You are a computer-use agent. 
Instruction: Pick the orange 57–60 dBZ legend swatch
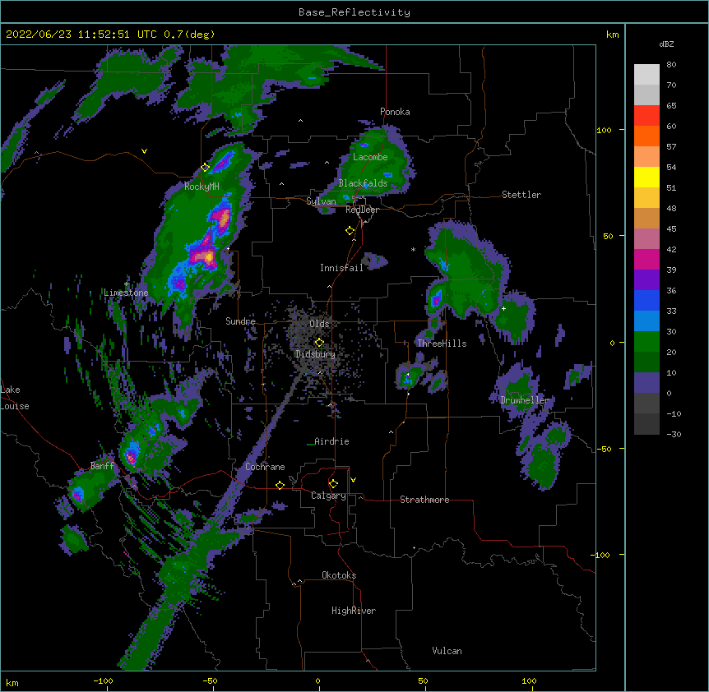[x=646, y=136]
